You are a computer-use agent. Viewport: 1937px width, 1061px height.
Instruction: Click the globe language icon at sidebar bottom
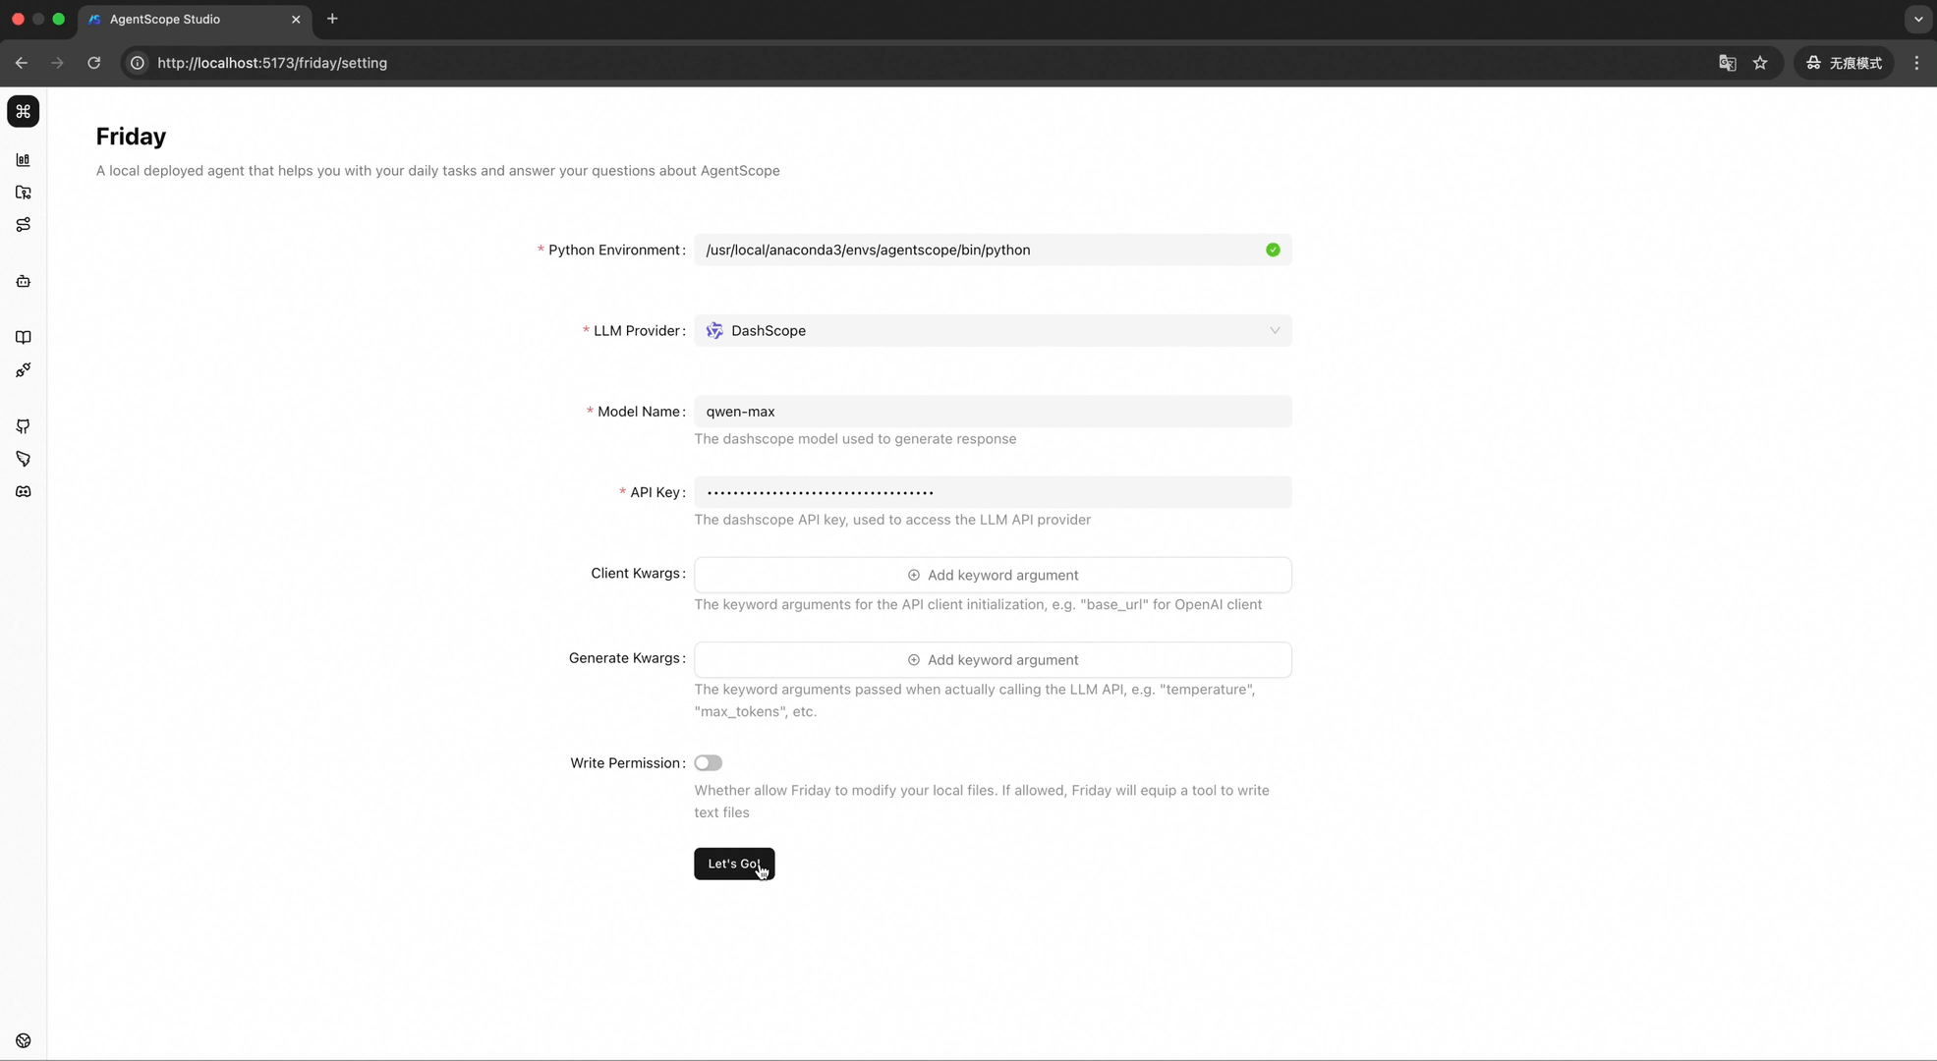(x=23, y=1040)
